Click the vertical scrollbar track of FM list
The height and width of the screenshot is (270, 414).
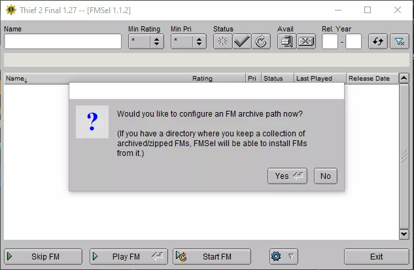point(404,156)
